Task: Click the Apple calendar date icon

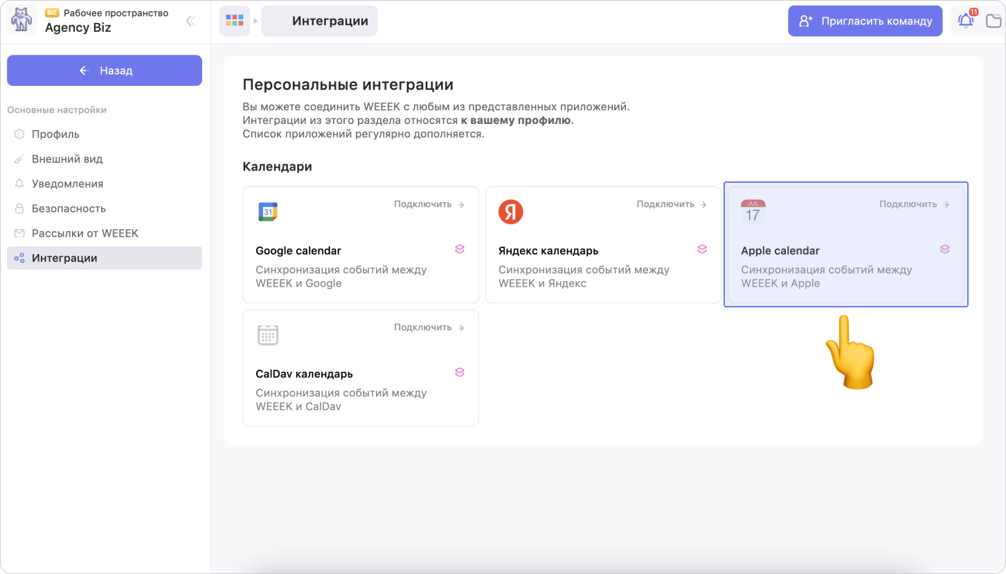Action: tap(753, 212)
